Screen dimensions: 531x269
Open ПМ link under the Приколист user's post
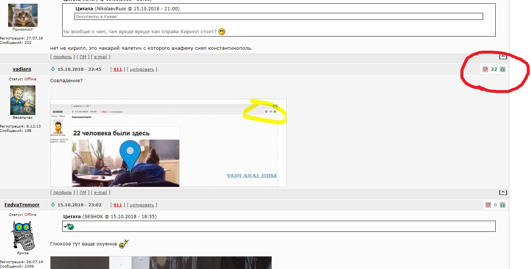[83, 57]
